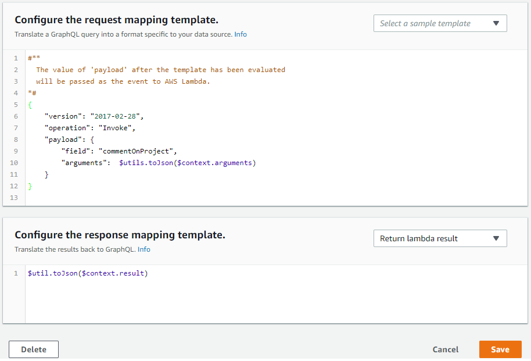531x361 pixels.
Task: Click the request mapping template heading
Action: click(x=116, y=20)
